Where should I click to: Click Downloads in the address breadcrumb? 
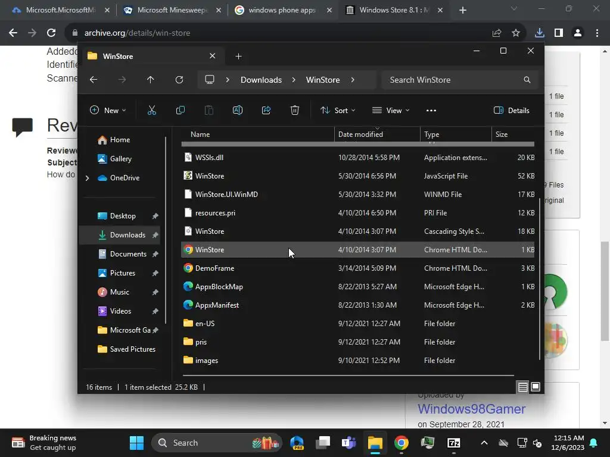coord(261,80)
